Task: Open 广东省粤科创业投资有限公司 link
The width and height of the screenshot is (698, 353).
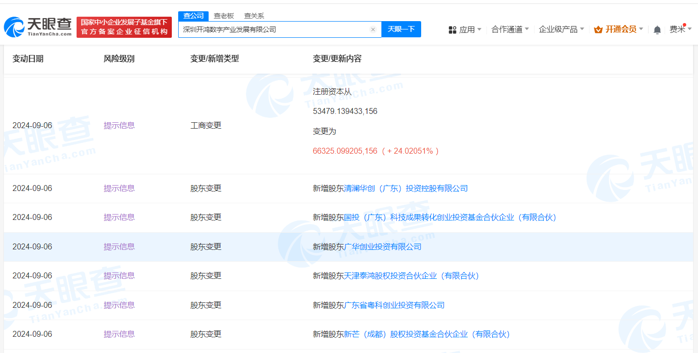Action: pos(394,305)
